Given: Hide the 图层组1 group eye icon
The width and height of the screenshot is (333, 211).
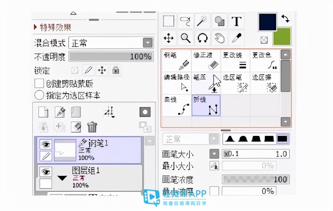Looking at the screenshot, I should click(46, 171).
